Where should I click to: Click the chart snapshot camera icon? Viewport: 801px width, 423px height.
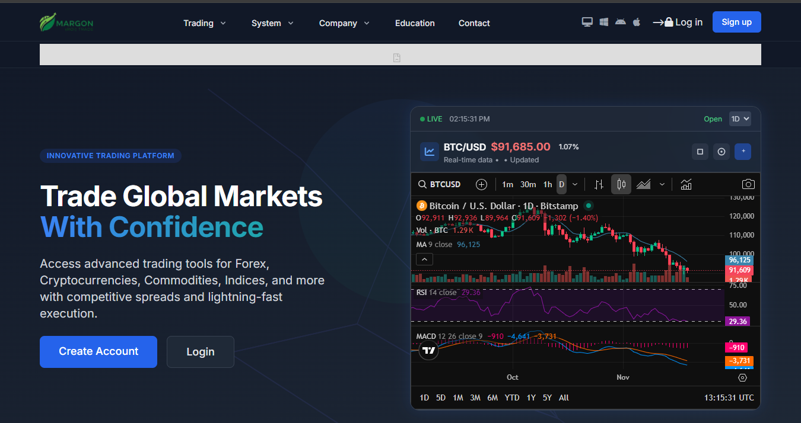[x=748, y=184]
